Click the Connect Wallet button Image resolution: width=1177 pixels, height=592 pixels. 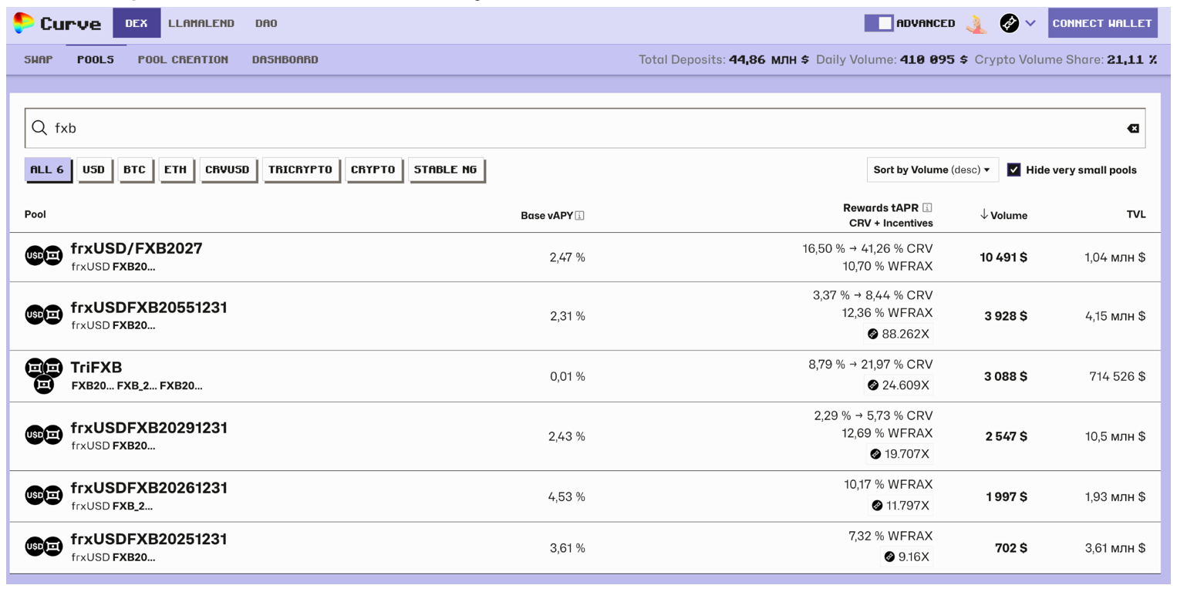click(1102, 23)
